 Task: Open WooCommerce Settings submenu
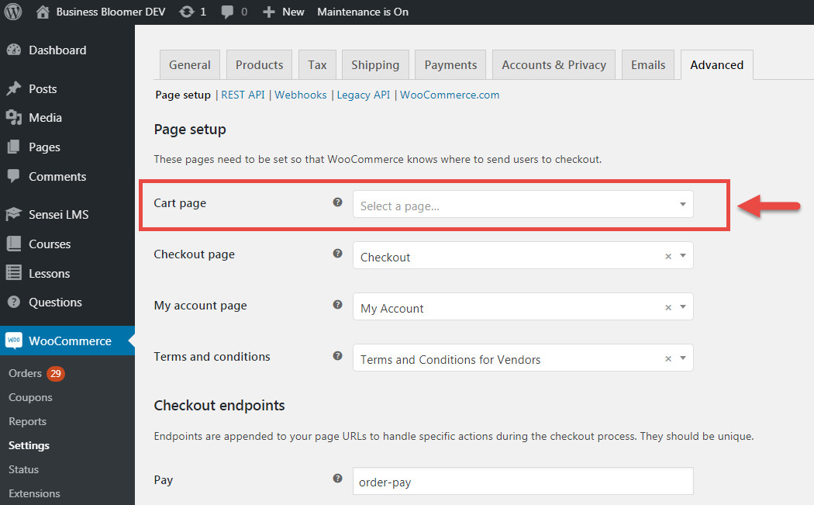pos(29,445)
